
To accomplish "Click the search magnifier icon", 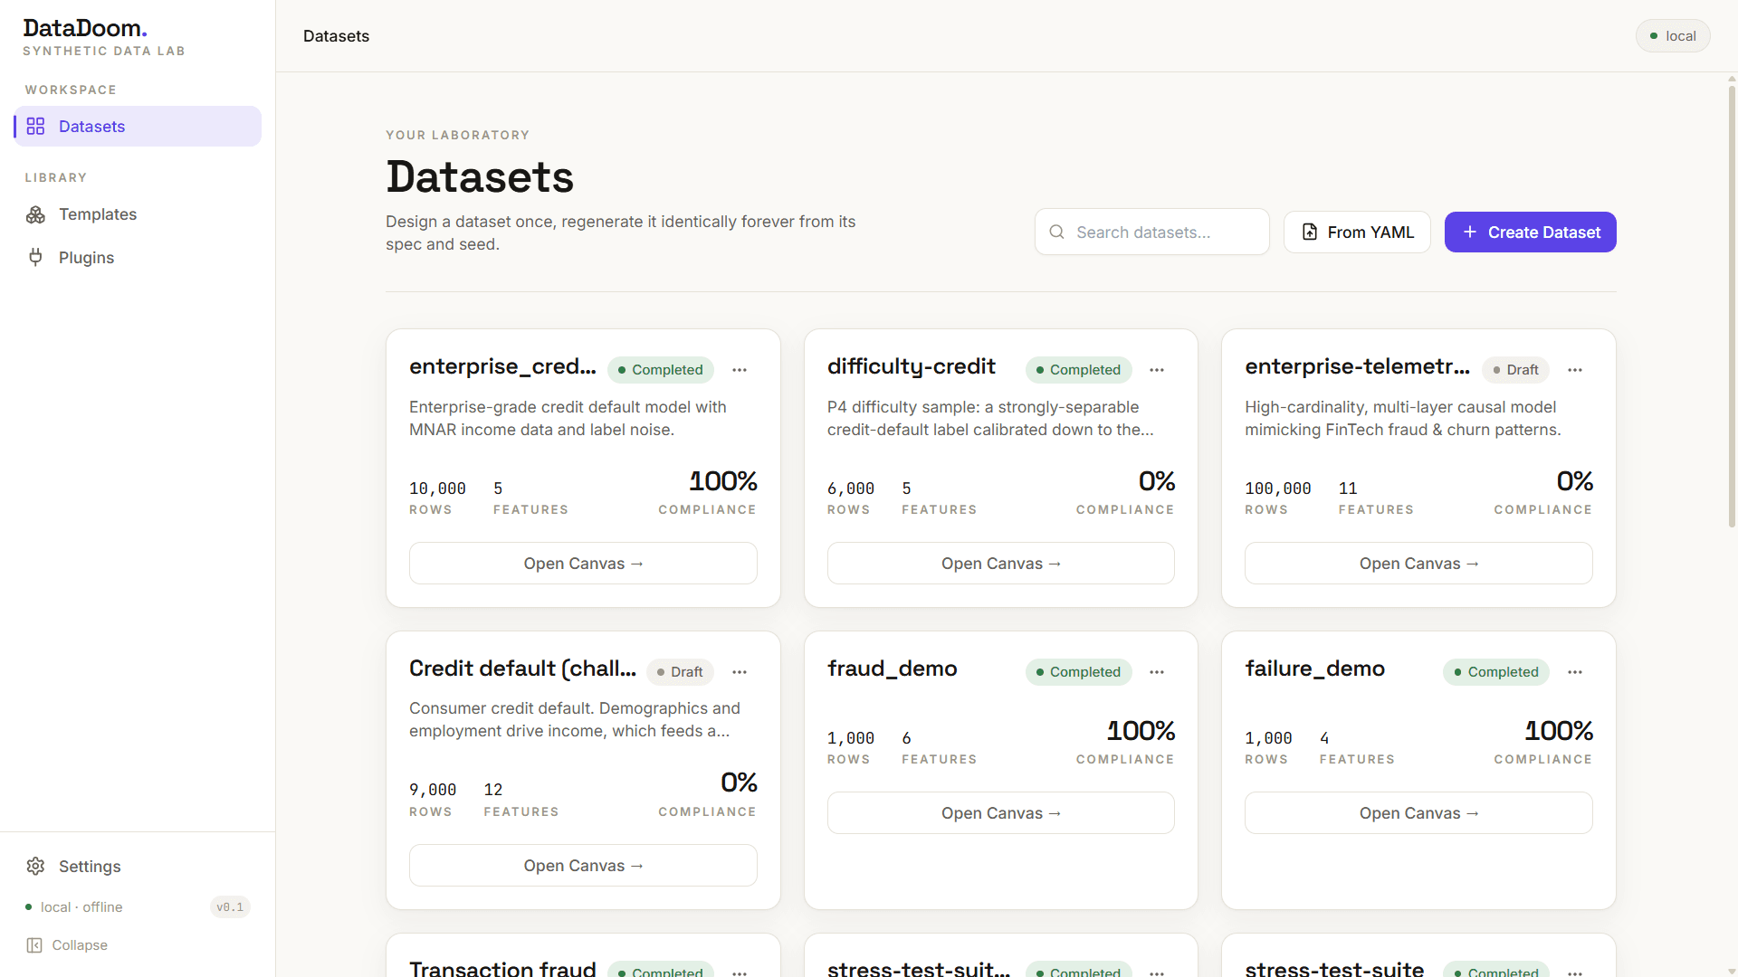I will 1056,232.
